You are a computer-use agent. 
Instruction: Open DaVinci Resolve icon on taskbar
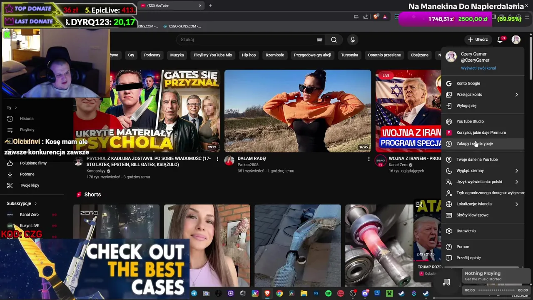[x=291, y=294]
